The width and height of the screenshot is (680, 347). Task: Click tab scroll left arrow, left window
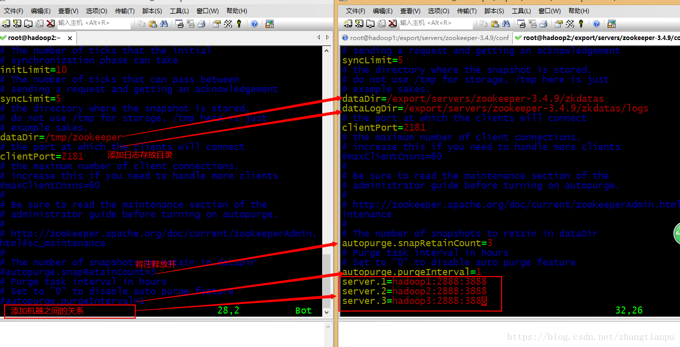319,37
